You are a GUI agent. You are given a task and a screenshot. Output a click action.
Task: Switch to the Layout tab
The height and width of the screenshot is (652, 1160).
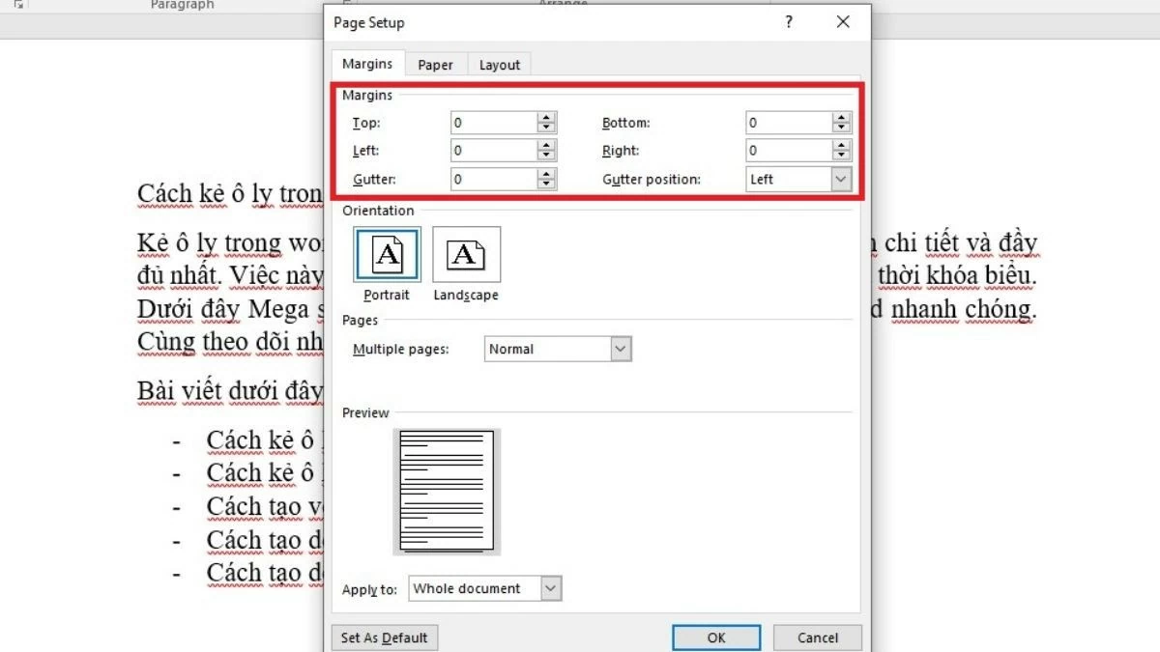point(500,64)
